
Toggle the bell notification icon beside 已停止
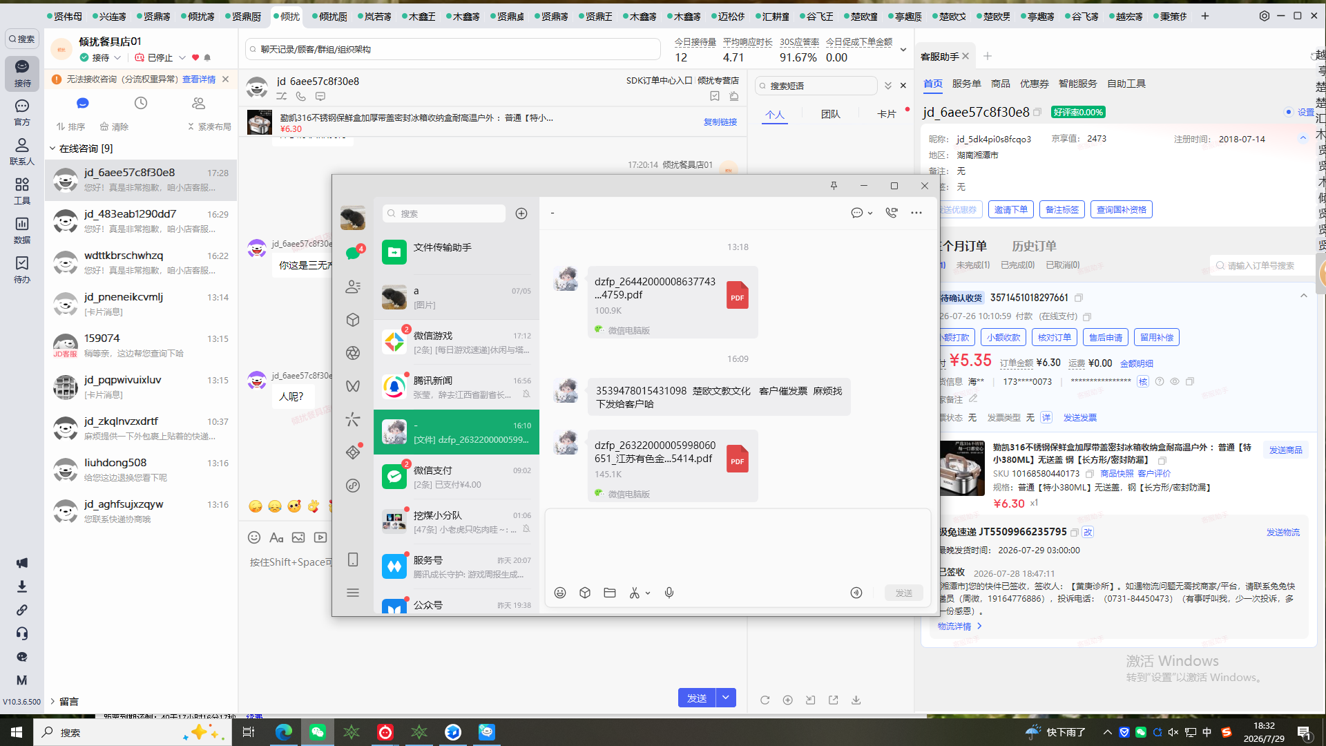point(207,58)
